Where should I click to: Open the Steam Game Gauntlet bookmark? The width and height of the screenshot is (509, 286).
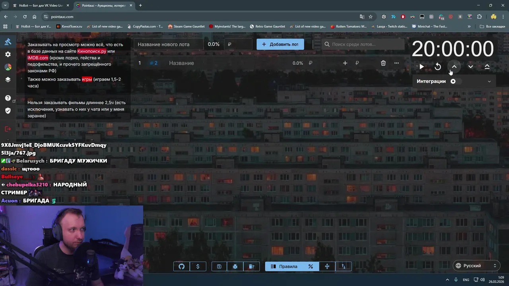pos(187,27)
